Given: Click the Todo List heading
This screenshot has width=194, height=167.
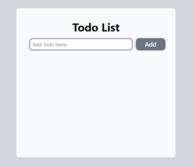Looking at the screenshot, I should [96, 28].
